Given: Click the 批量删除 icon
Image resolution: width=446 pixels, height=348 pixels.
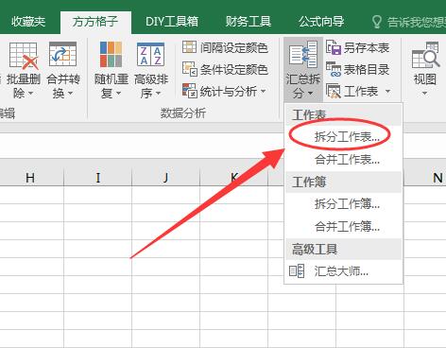Looking at the screenshot, I should point(24,56).
